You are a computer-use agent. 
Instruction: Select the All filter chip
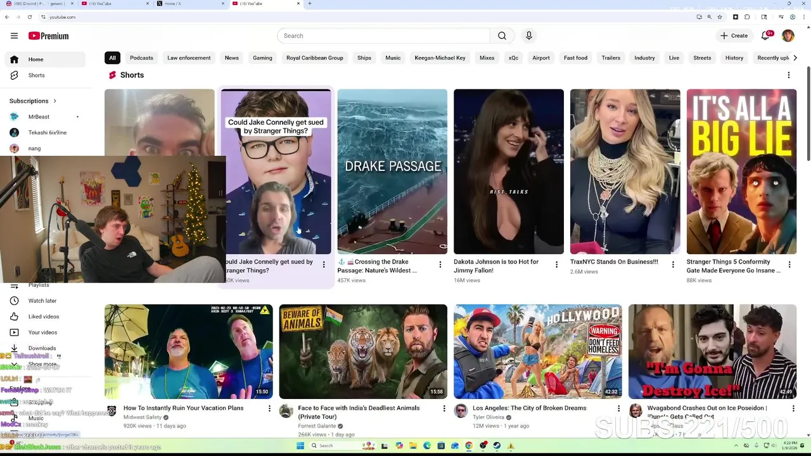click(x=112, y=58)
